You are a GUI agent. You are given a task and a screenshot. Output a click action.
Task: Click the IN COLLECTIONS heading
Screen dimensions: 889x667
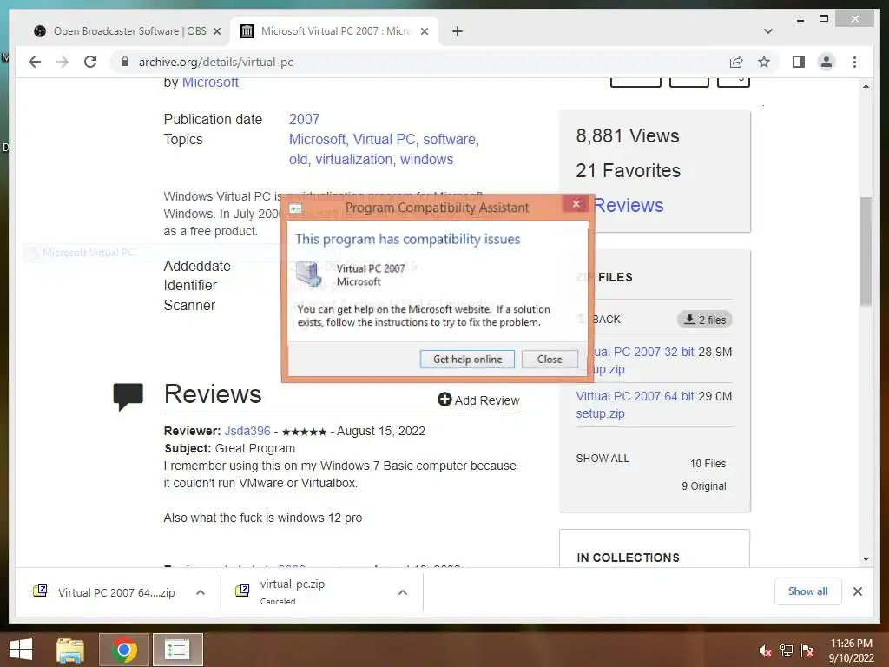pyautogui.click(x=628, y=558)
